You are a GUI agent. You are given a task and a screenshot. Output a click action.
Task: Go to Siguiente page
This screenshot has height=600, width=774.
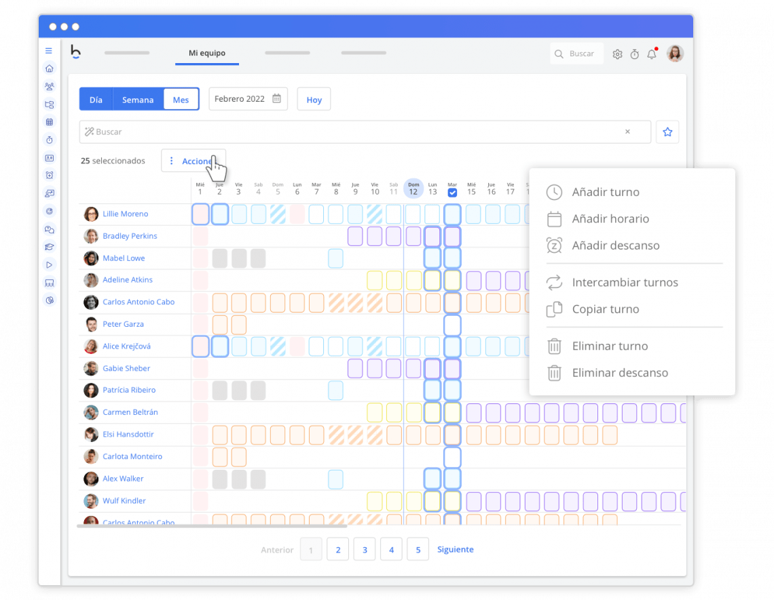click(456, 550)
